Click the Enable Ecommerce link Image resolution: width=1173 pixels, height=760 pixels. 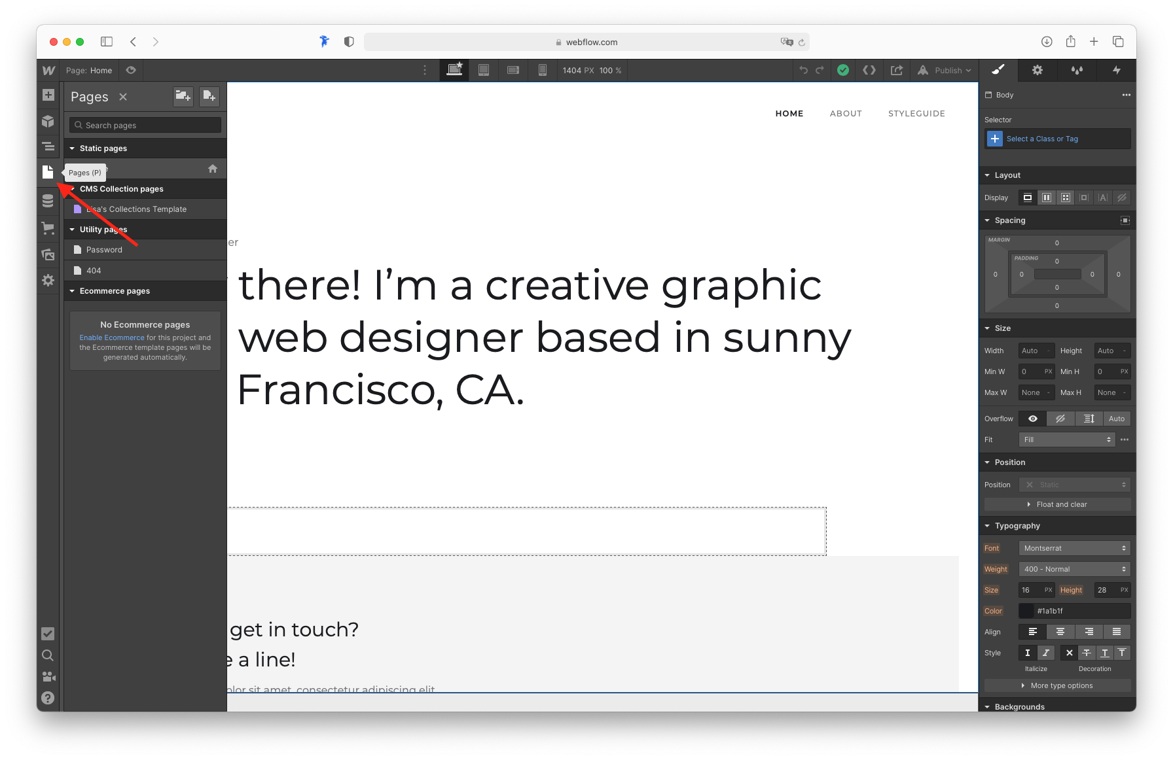[x=111, y=337]
